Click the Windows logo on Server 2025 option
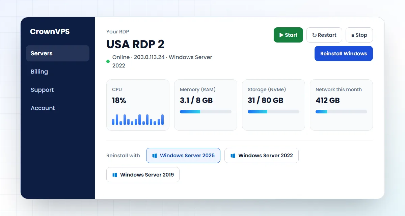The width and height of the screenshot is (405, 216). [x=155, y=156]
